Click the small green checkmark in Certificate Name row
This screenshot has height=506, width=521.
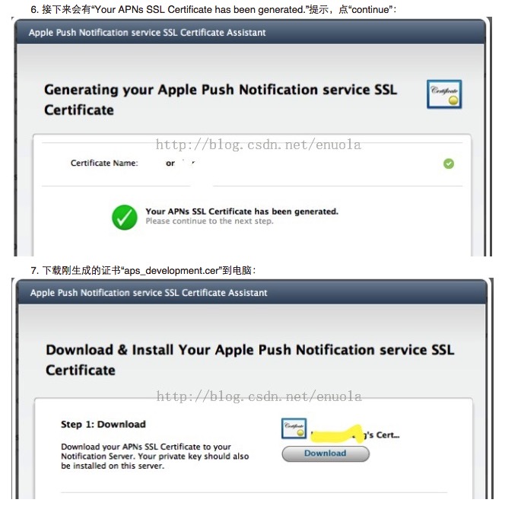449,164
